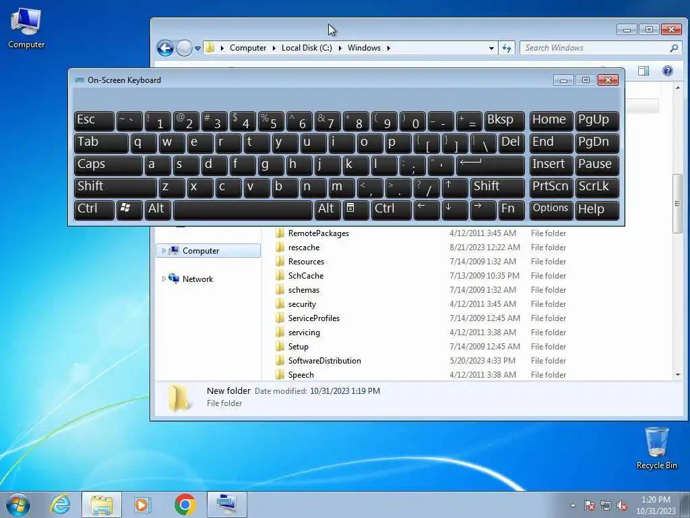This screenshot has width=690, height=518.
Task: Toggle the right Shift key
Action: pos(497,188)
